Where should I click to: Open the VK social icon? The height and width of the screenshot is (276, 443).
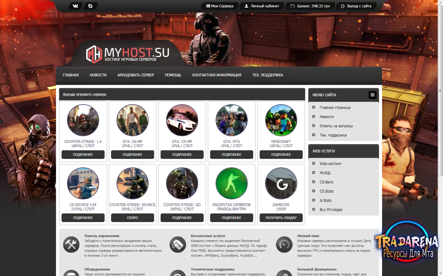point(76,6)
